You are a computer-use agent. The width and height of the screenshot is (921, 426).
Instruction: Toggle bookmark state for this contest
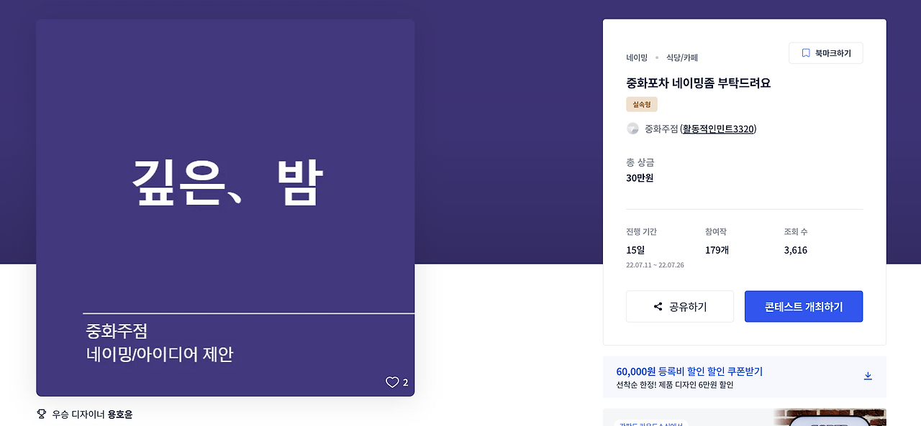pyautogui.click(x=825, y=52)
